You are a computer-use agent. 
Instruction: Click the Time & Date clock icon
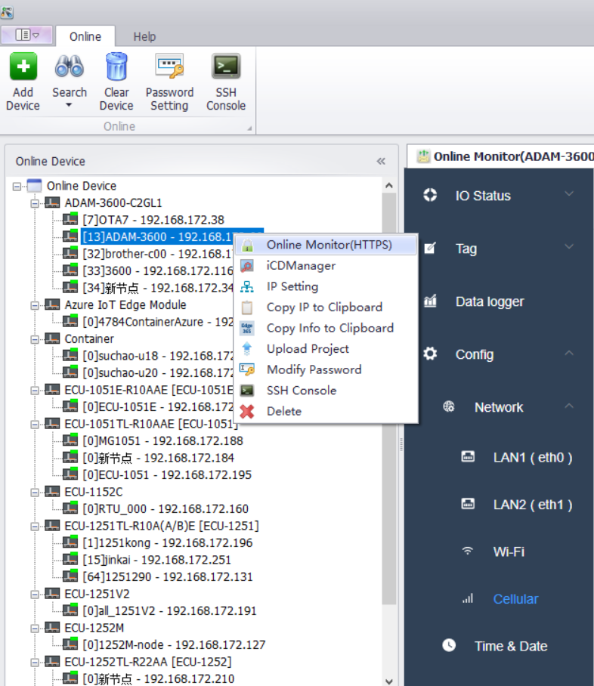(449, 645)
